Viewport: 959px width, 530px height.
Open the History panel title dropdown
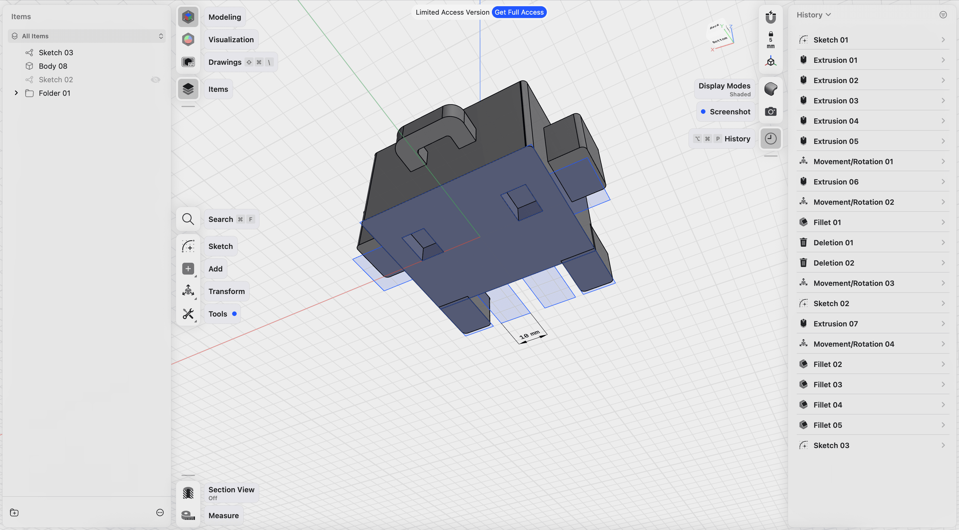[x=813, y=15]
